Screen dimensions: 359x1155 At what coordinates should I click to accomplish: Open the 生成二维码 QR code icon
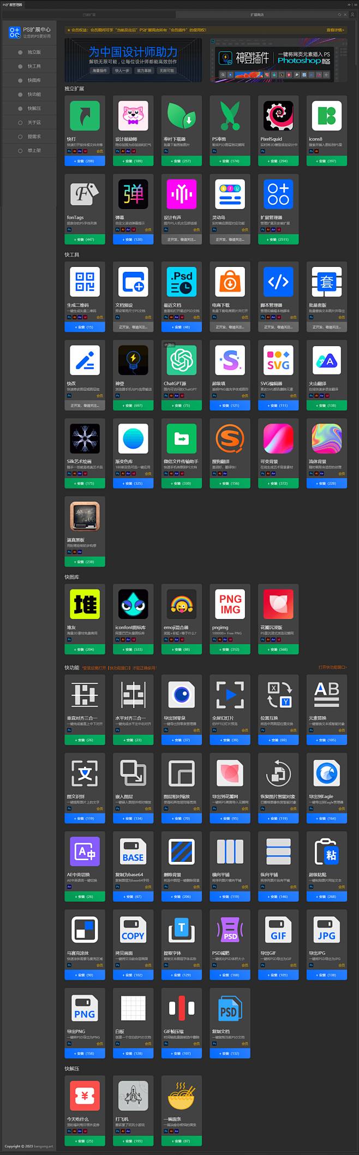point(85,282)
